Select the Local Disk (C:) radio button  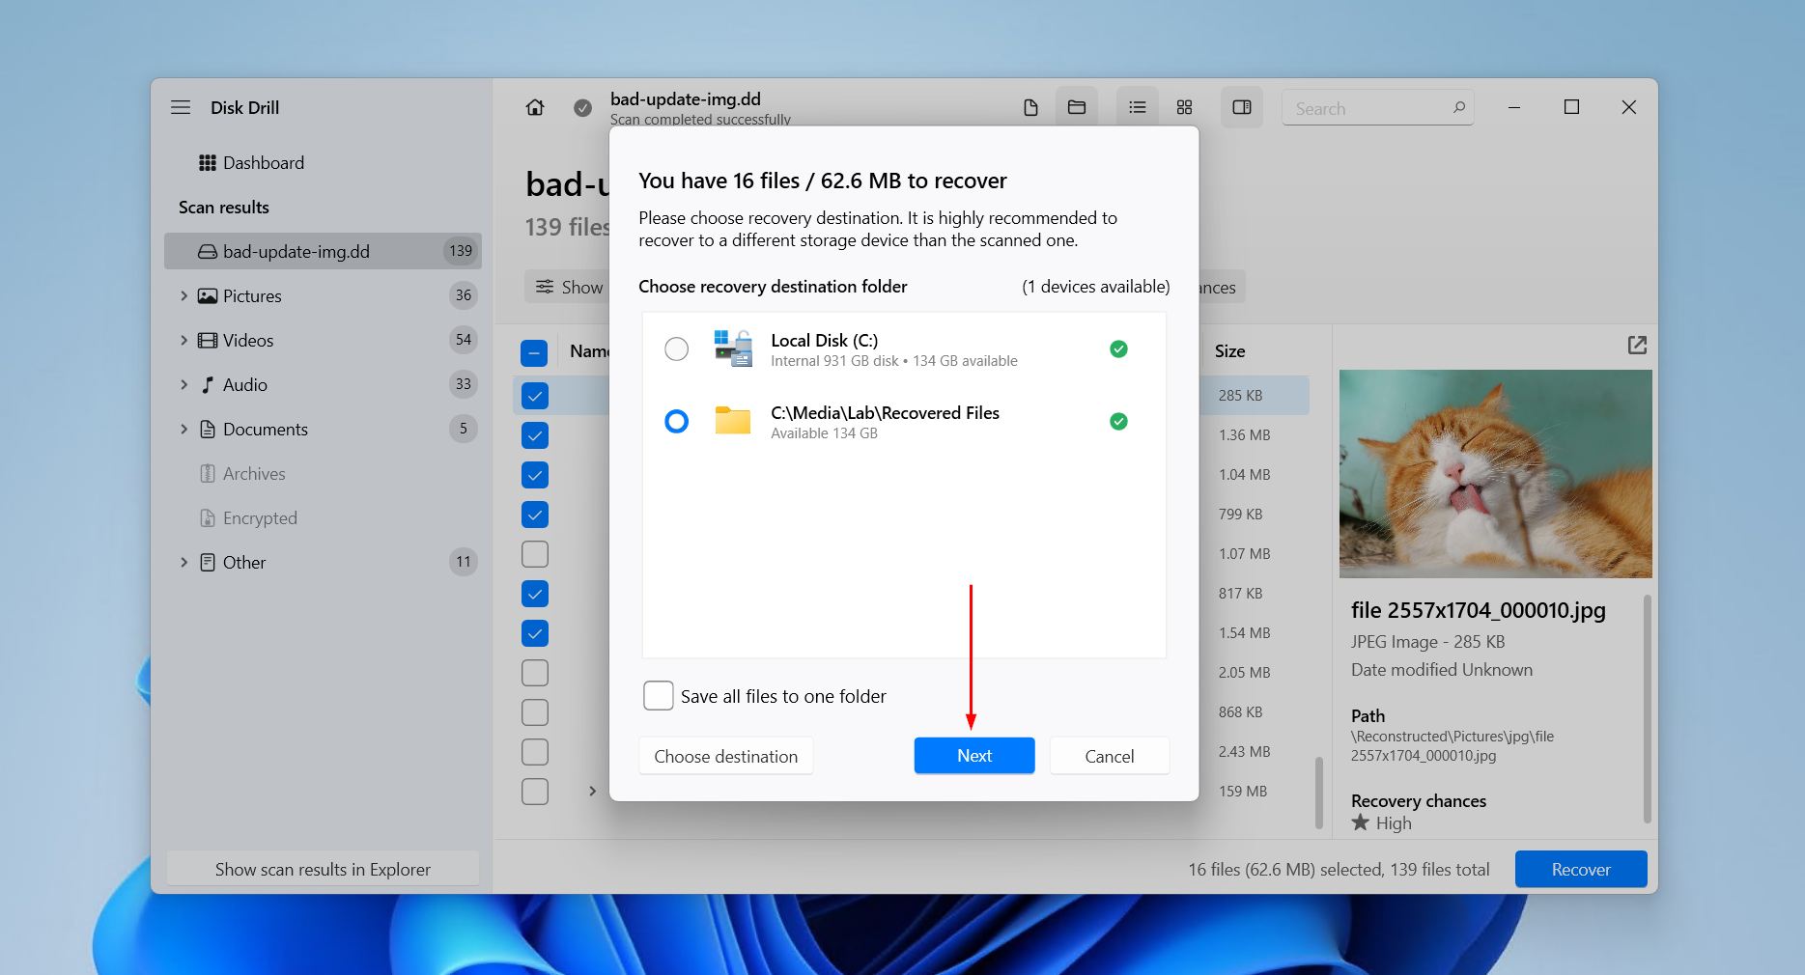[x=677, y=348]
